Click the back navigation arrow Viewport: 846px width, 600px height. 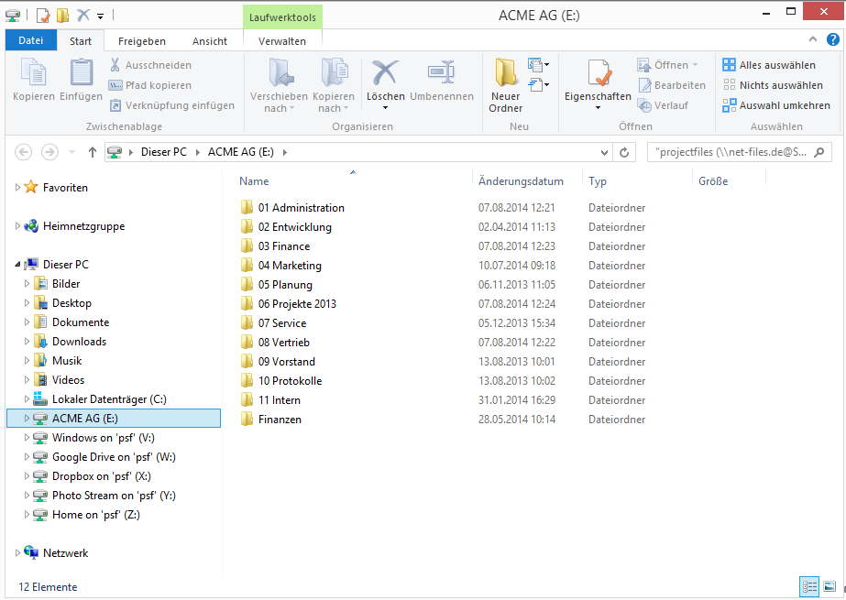[x=23, y=153]
